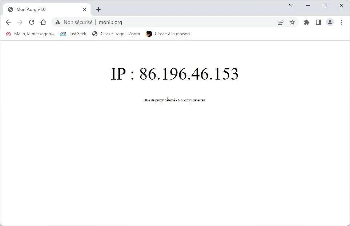Image resolution: width=350 pixels, height=226 pixels.
Task: Go back to the previous page
Action: 8,22
